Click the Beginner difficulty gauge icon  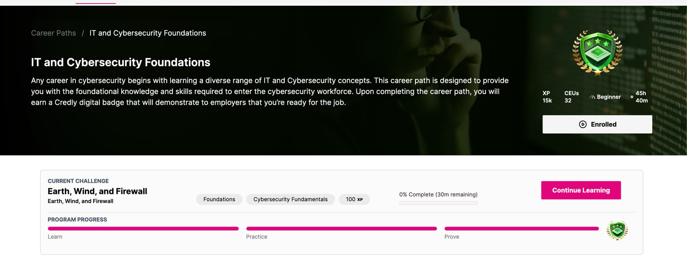point(592,97)
